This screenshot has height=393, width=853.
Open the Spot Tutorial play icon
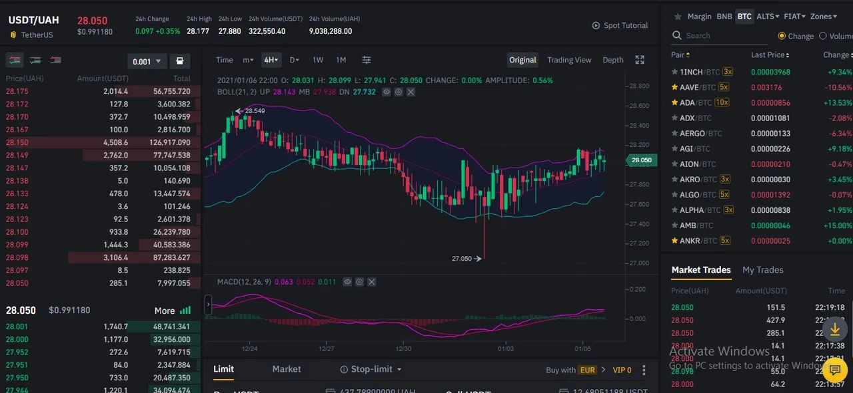pos(596,25)
